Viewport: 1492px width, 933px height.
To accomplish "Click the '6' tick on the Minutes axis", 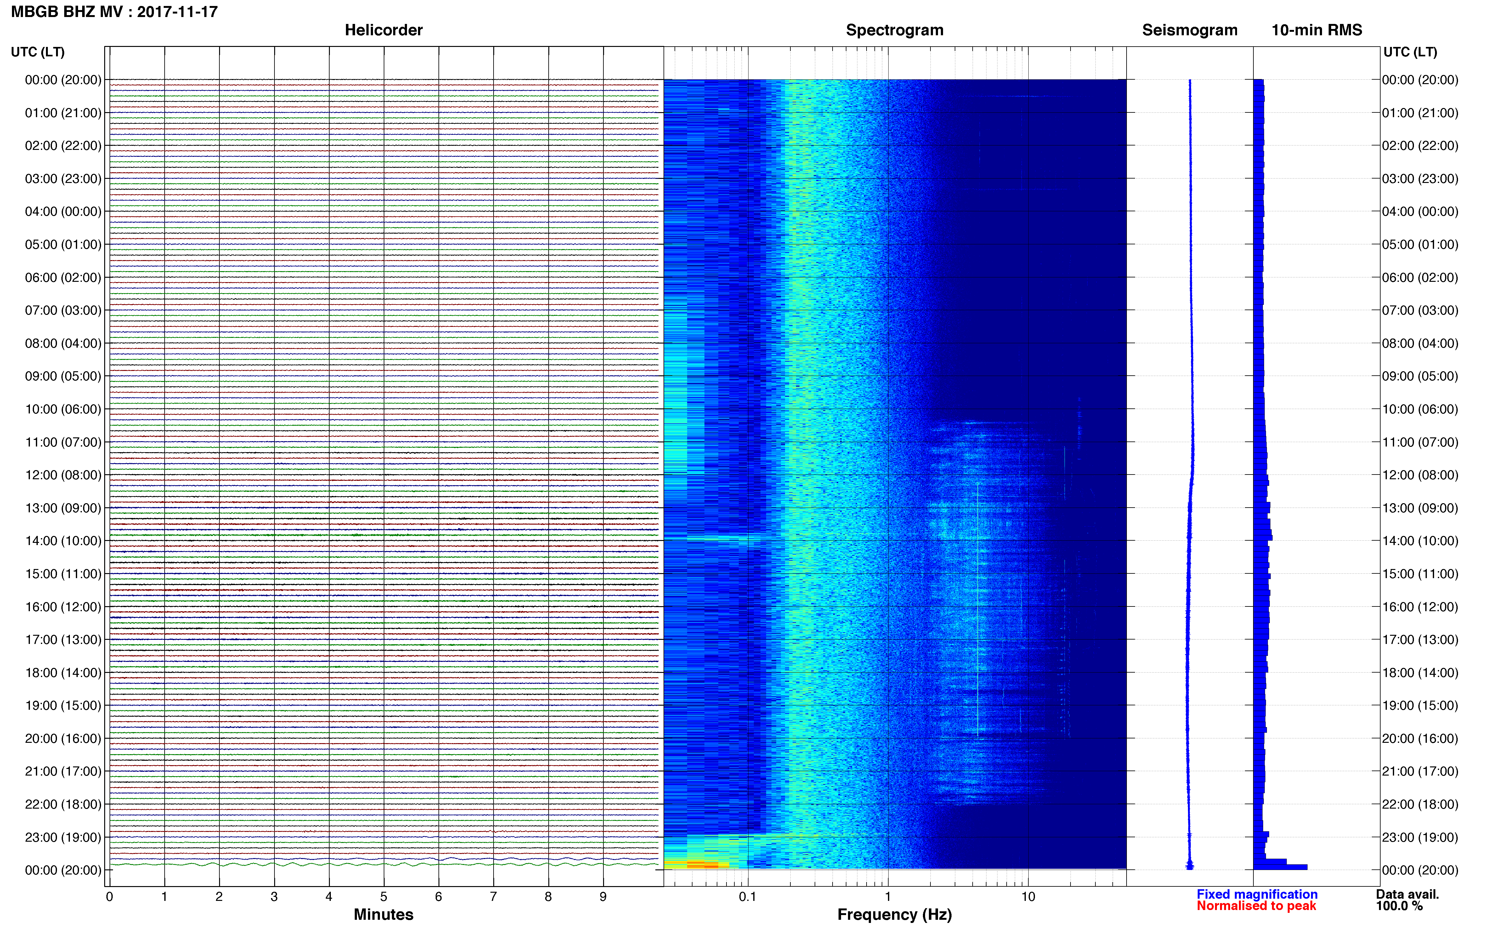I will pyautogui.click(x=438, y=896).
